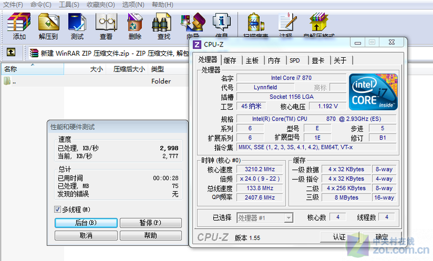Sort file list by 类型 column header
This screenshot has width=433, height=261.
[168, 69]
